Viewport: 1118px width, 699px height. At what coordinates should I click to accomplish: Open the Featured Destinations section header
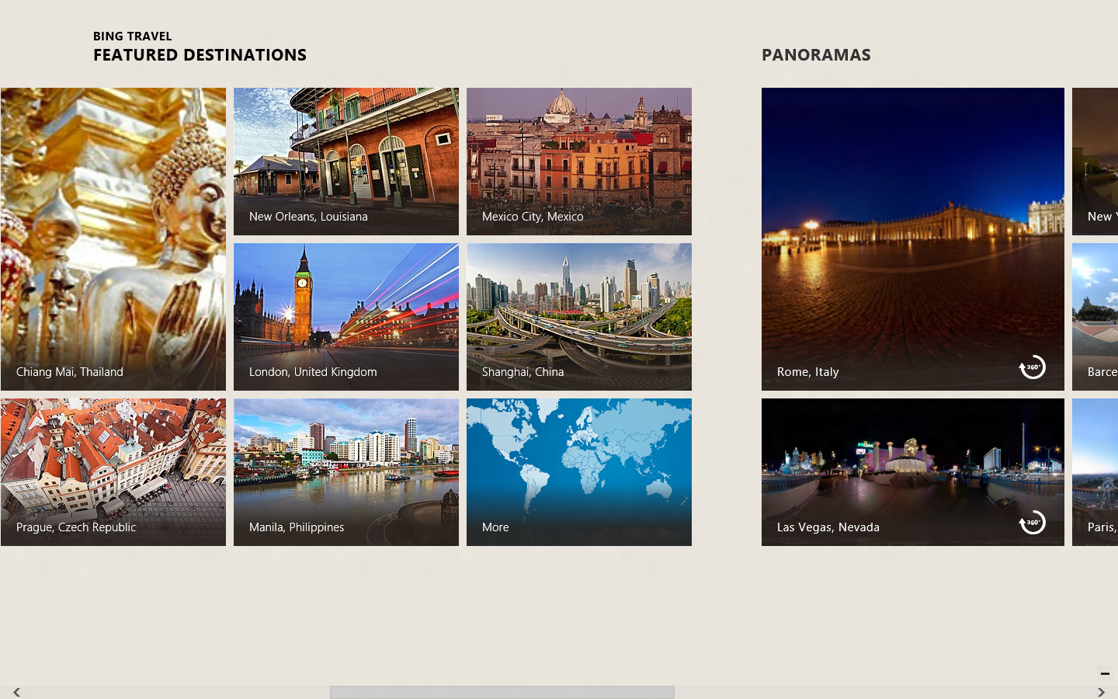[x=200, y=55]
